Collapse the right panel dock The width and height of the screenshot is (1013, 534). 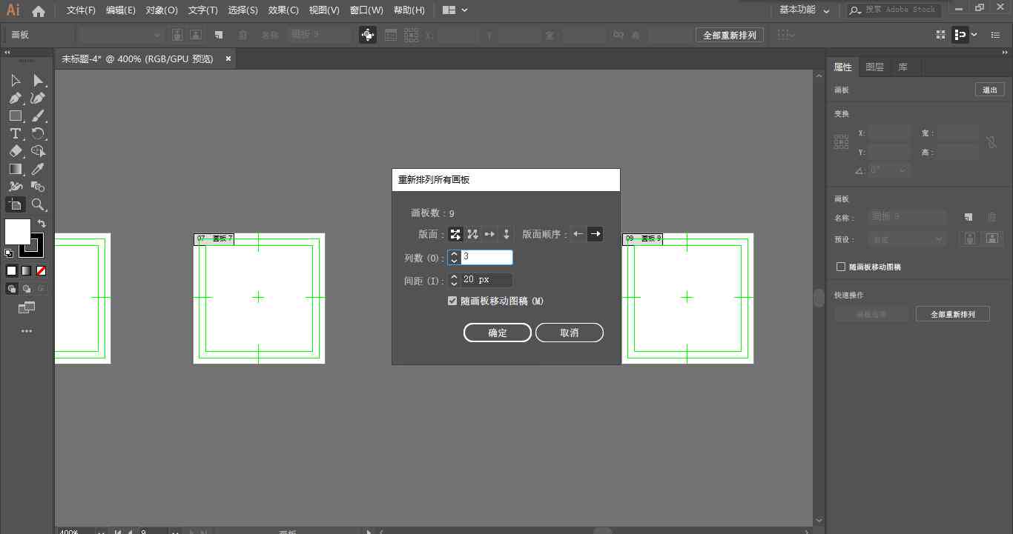click(1006, 53)
